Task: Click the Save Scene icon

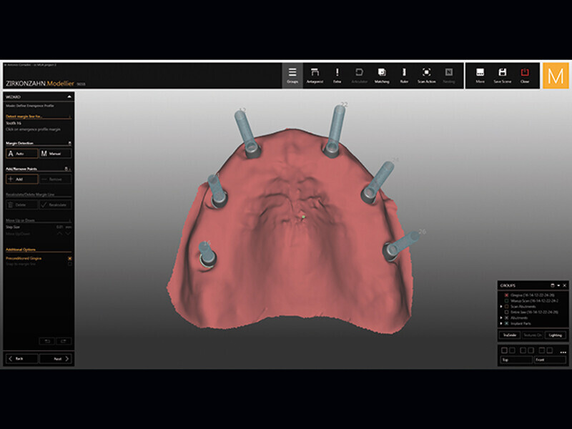Action: click(x=503, y=75)
